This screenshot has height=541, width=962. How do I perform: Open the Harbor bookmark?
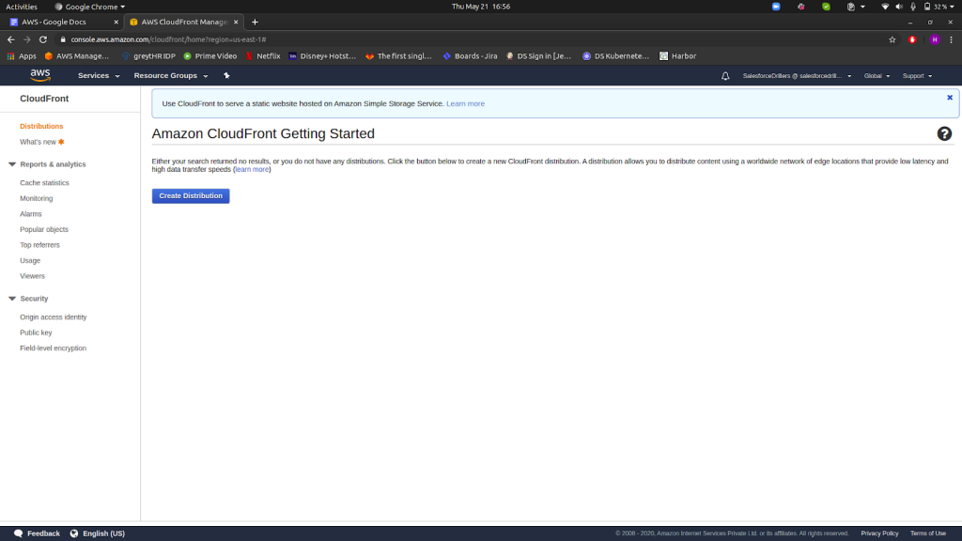pyautogui.click(x=678, y=55)
